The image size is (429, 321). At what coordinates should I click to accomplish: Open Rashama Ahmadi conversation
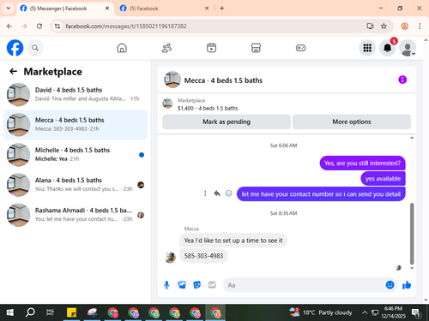coord(76,215)
